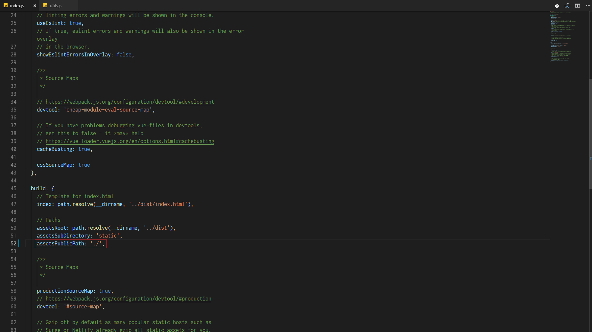Place cursor on assetsPublicPath property
Viewport: 592px width, 332px height.
pyautogui.click(x=60, y=243)
